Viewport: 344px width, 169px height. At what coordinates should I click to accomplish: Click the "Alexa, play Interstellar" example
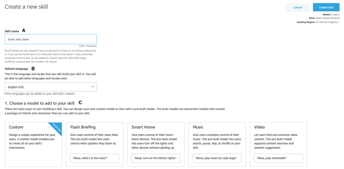coord(278,158)
